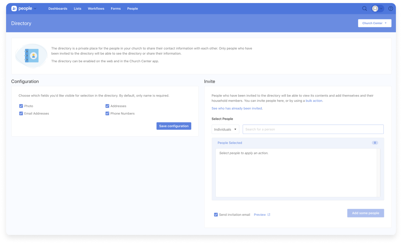The width and height of the screenshot is (402, 244).
Task: Open the bulk action link
Action: click(x=314, y=100)
